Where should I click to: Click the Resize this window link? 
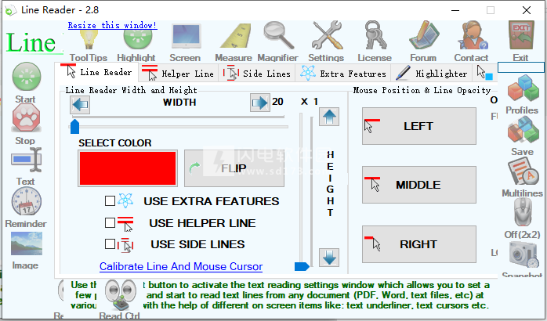point(112,25)
